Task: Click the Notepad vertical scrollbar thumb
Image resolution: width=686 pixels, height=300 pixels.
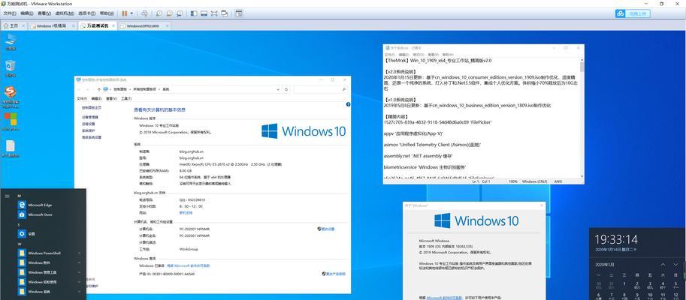Action: [582, 67]
